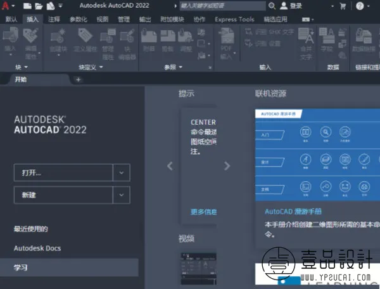The width and height of the screenshot is (380, 289).
Task: Click the 字段 field icon
Action: [x=326, y=35]
